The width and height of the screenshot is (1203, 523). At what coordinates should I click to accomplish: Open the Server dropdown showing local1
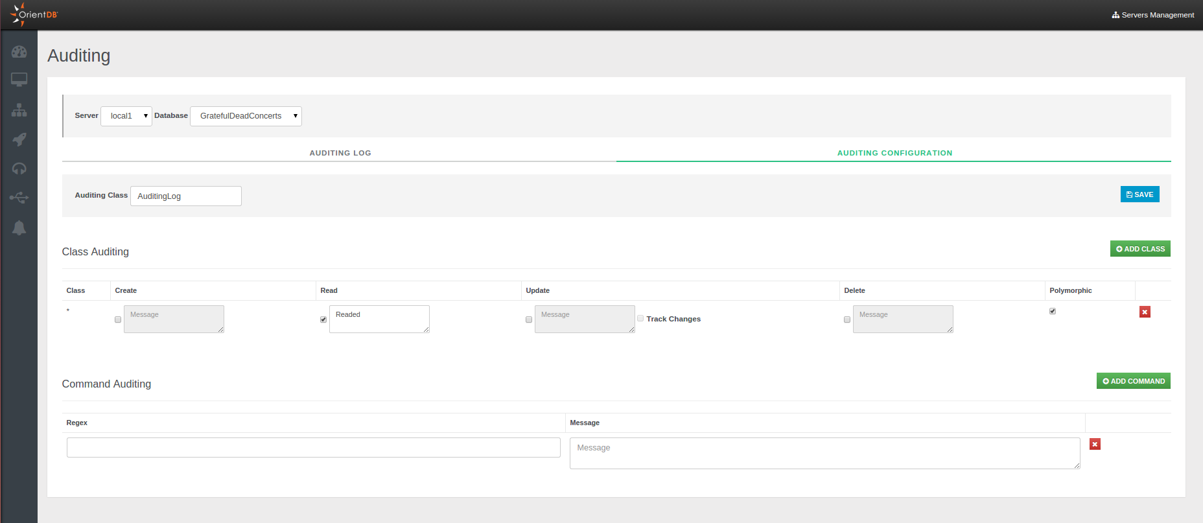126,116
